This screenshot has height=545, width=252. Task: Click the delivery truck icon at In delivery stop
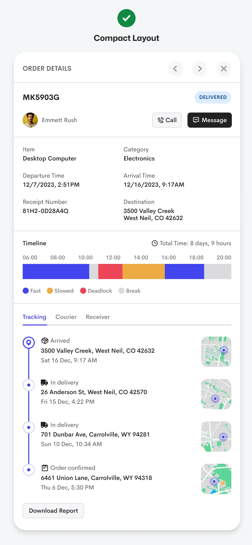(44, 382)
